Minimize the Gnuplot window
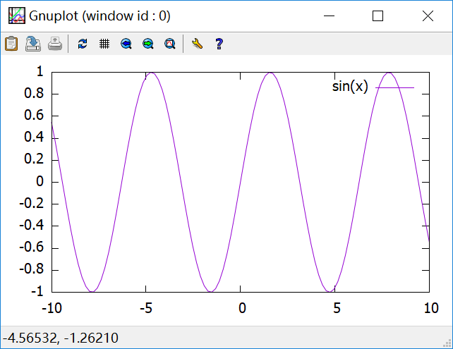This screenshot has height=349, width=453. (x=329, y=16)
